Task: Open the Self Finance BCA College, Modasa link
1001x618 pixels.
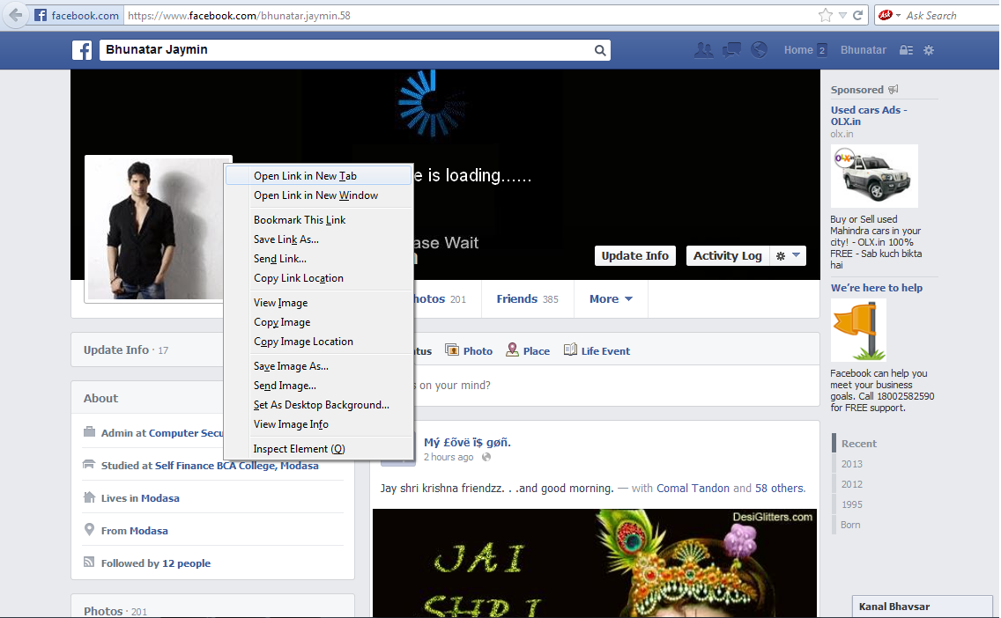Action: click(x=236, y=466)
